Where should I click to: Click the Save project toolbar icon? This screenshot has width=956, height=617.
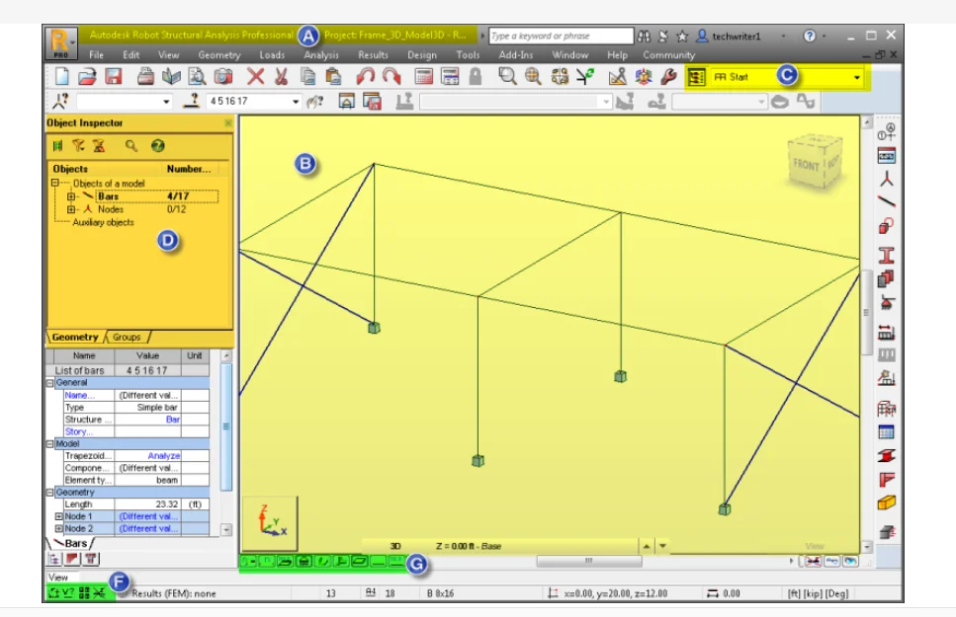[113, 77]
